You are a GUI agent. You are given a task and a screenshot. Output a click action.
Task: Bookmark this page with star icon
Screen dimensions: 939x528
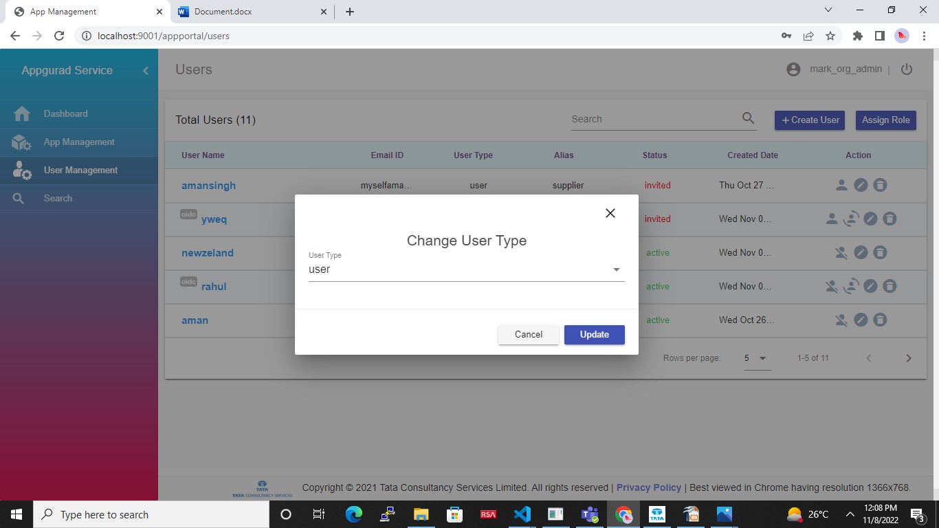pos(830,36)
